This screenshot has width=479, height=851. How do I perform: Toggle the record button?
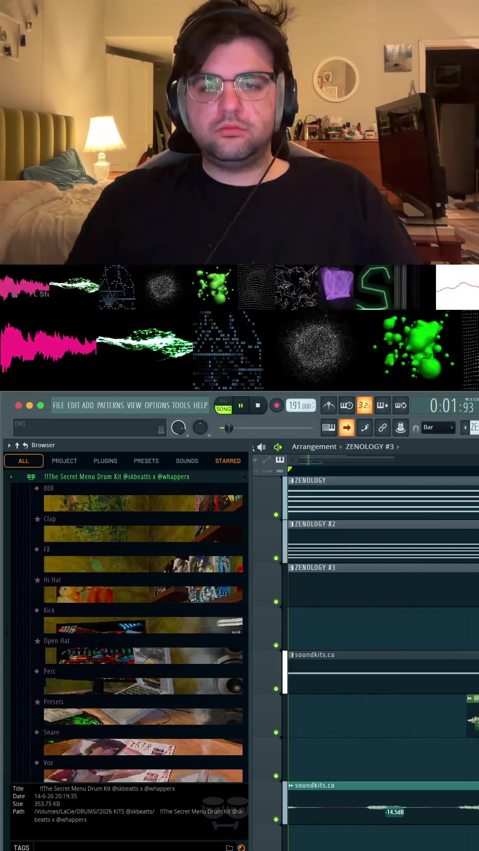pyautogui.click(x=276, y=405)
